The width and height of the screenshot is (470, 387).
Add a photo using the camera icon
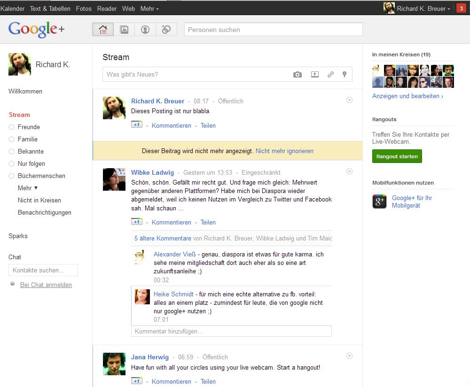297,74
